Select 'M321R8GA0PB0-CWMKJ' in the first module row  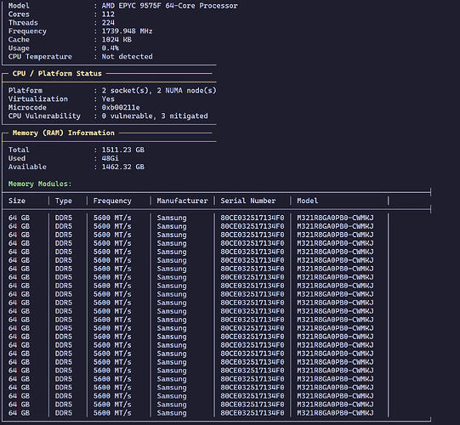pos(335,218)
